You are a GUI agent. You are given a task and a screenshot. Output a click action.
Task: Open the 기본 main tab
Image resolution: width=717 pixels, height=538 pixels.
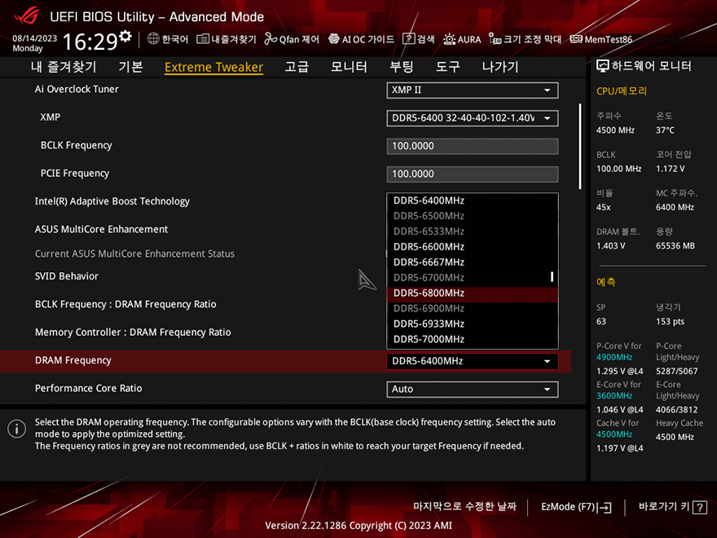[131, 67]
